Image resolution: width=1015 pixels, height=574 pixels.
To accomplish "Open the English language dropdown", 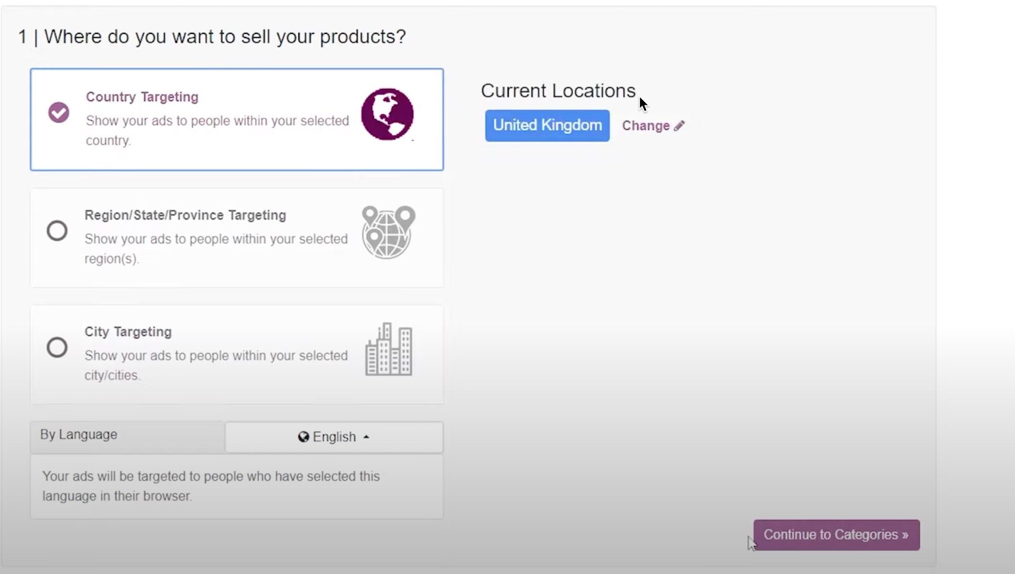I will (334, 437).
